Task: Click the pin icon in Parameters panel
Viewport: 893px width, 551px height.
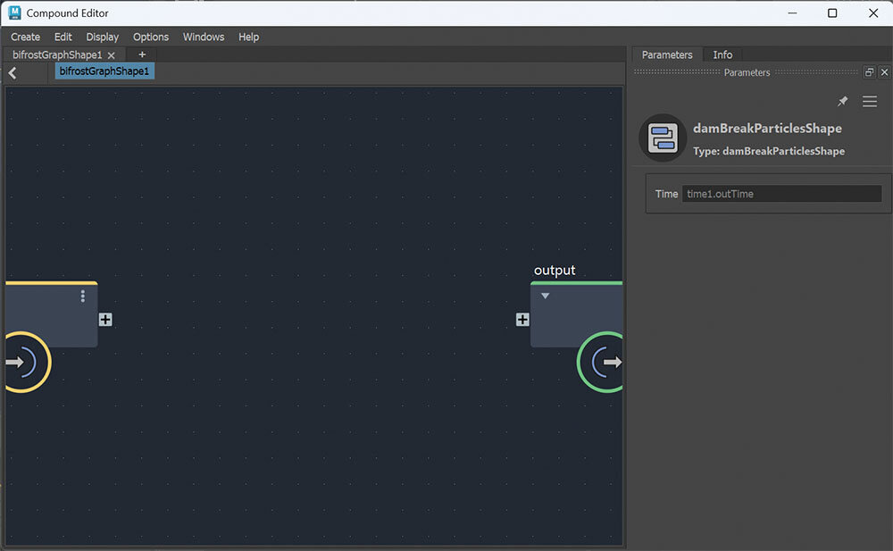Action: click(x=842, y=102)
